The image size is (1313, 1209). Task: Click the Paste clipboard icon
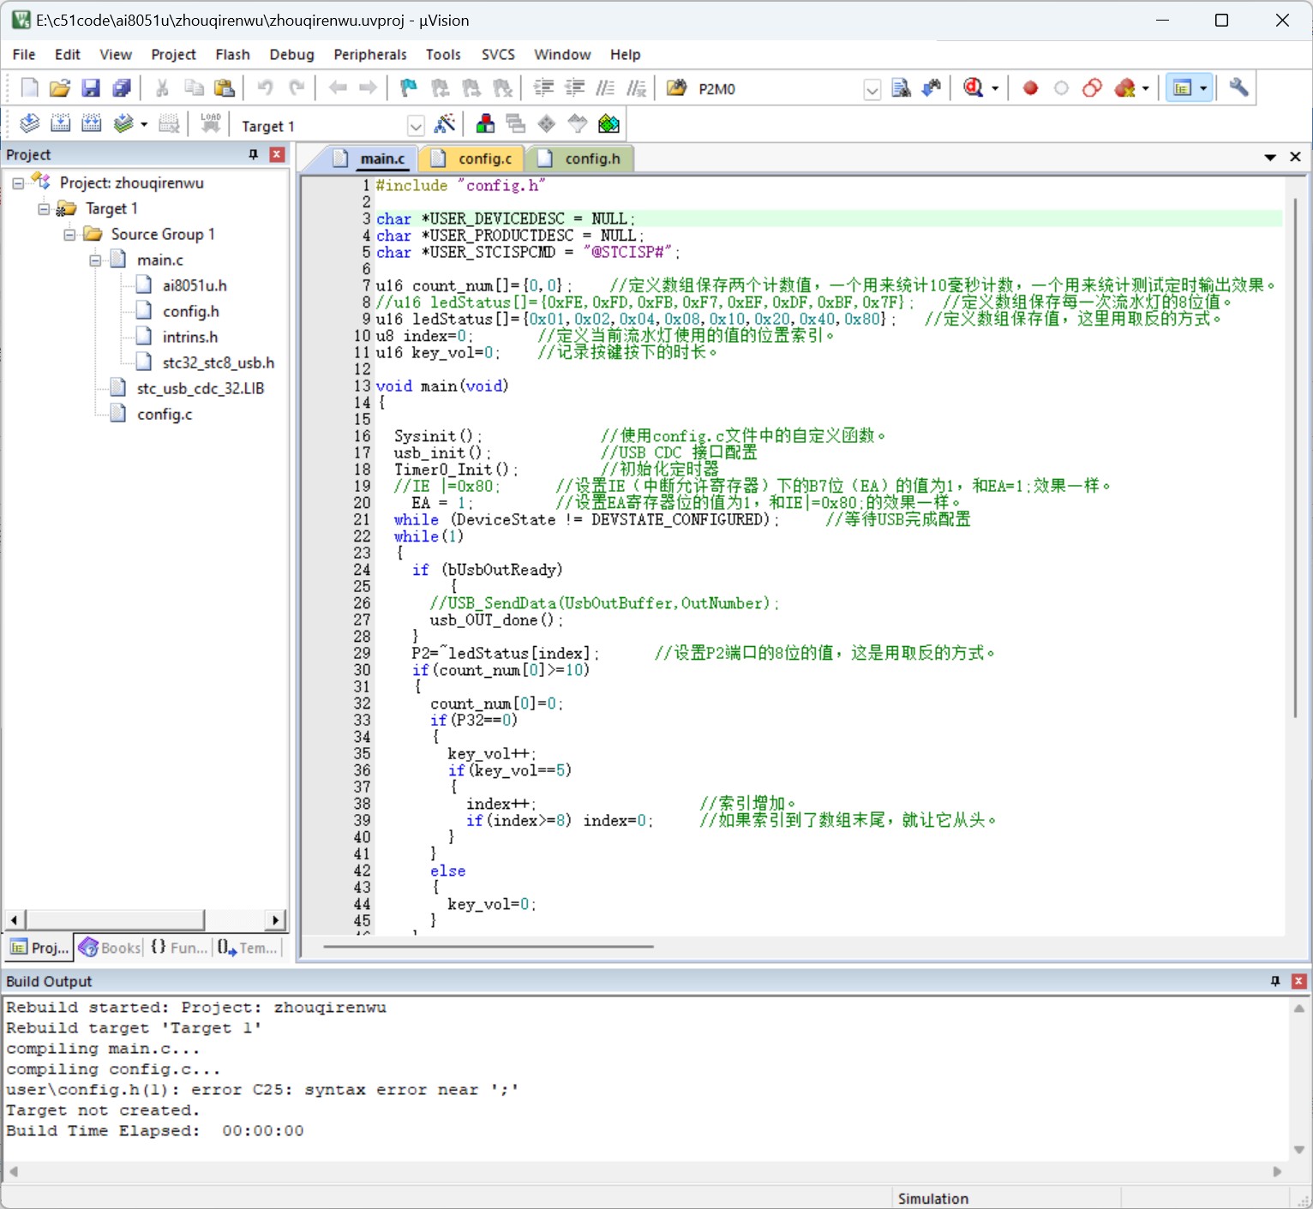click(x=225, y=87)
